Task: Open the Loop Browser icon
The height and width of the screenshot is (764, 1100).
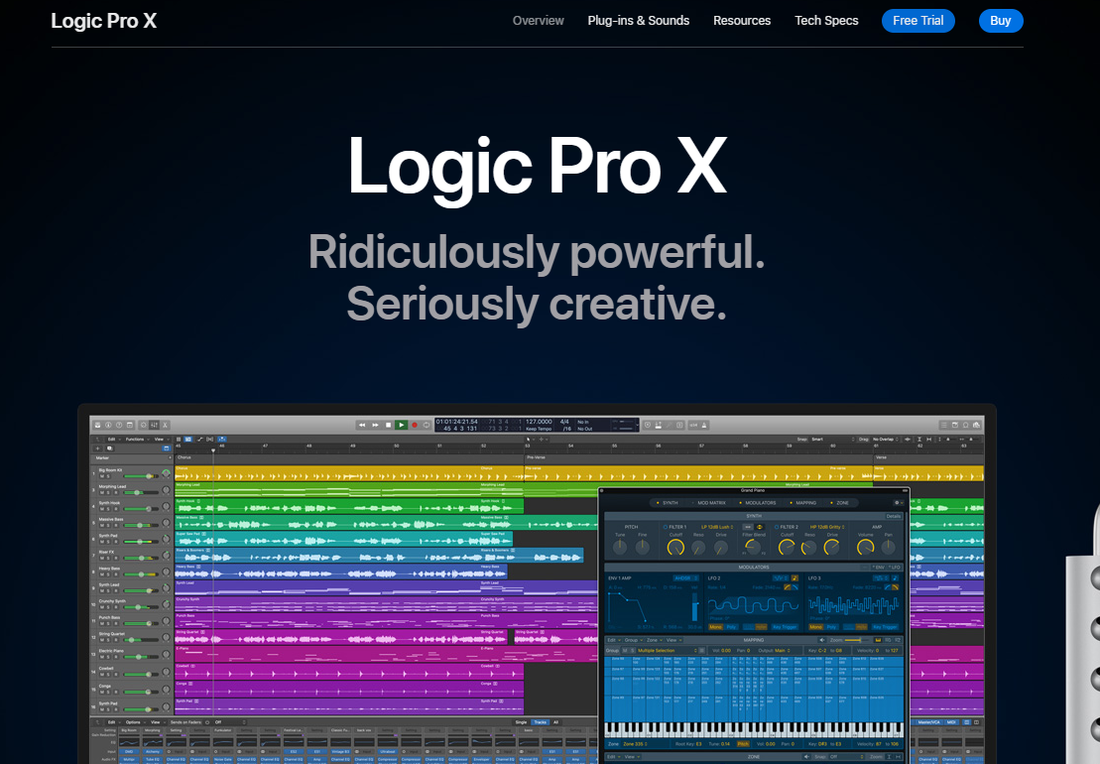Action: pos(966,425)
